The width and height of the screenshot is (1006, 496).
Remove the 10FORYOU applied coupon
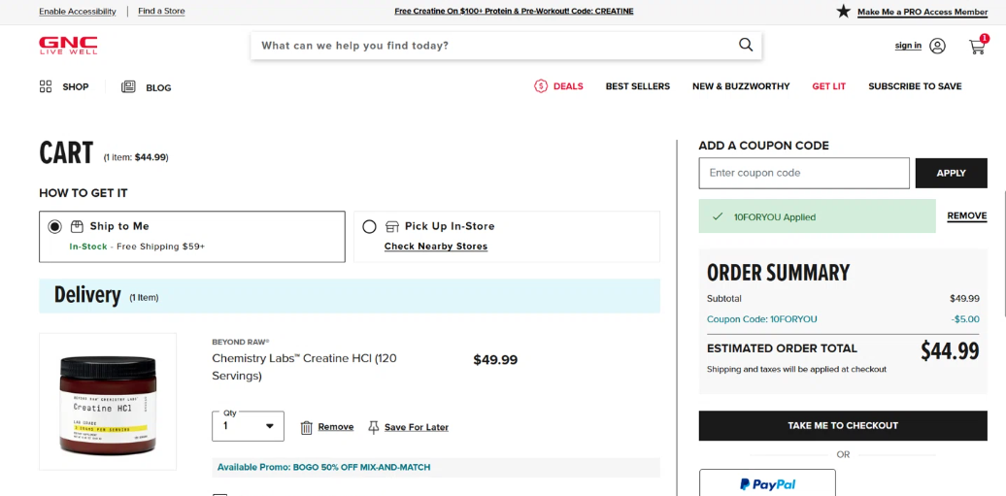(967, 215)
